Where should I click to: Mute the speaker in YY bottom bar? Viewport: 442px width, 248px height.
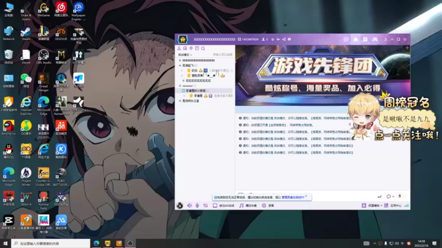(x=190, y=206)
